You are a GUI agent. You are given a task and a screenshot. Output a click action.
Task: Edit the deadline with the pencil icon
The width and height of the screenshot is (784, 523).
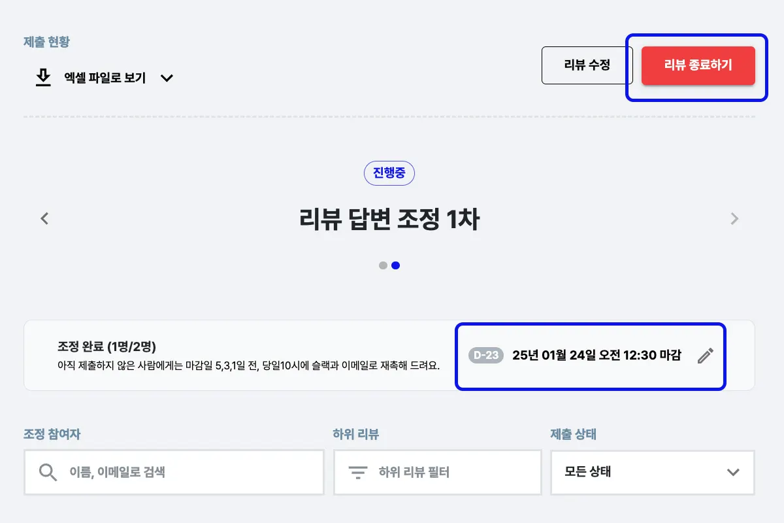click(705, 356)
